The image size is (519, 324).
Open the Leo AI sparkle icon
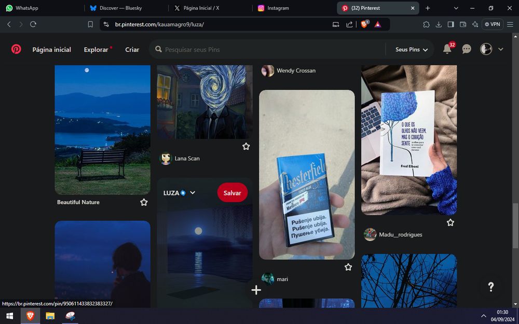[475, 24]
